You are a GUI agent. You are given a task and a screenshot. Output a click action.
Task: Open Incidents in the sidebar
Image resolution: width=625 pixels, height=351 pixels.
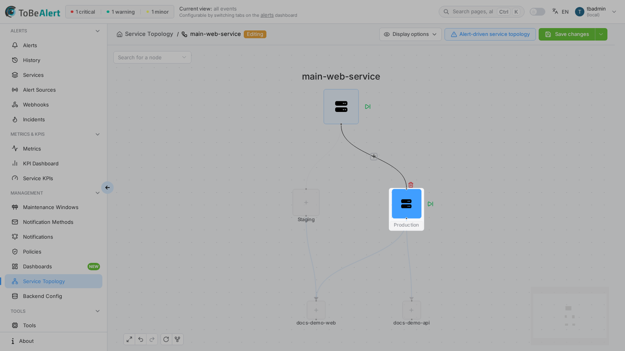[54, 119]
